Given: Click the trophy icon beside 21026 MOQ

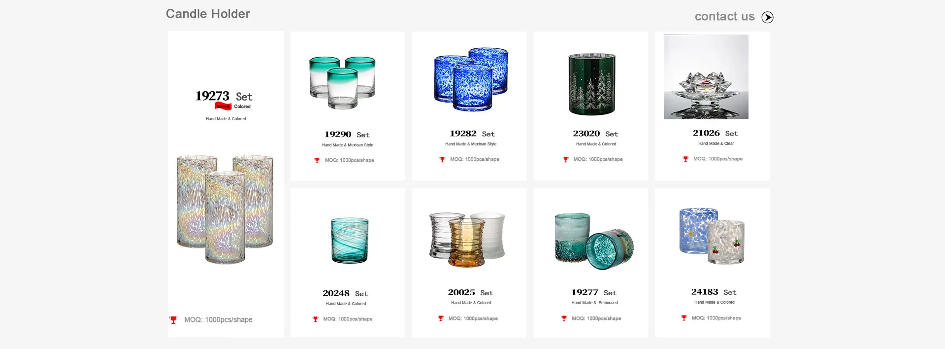Looking at the screenshot, I should pos(685,159).
